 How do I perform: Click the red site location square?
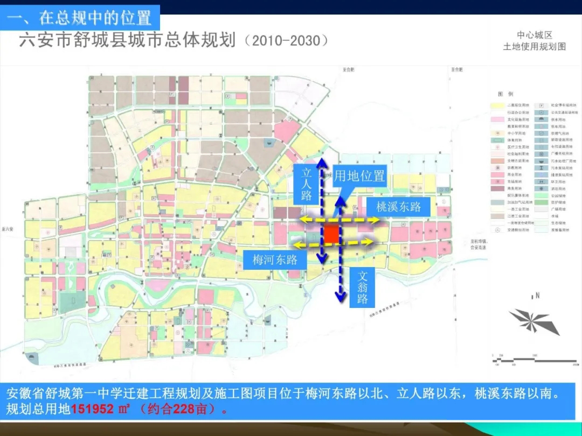(x=331, y=235)
